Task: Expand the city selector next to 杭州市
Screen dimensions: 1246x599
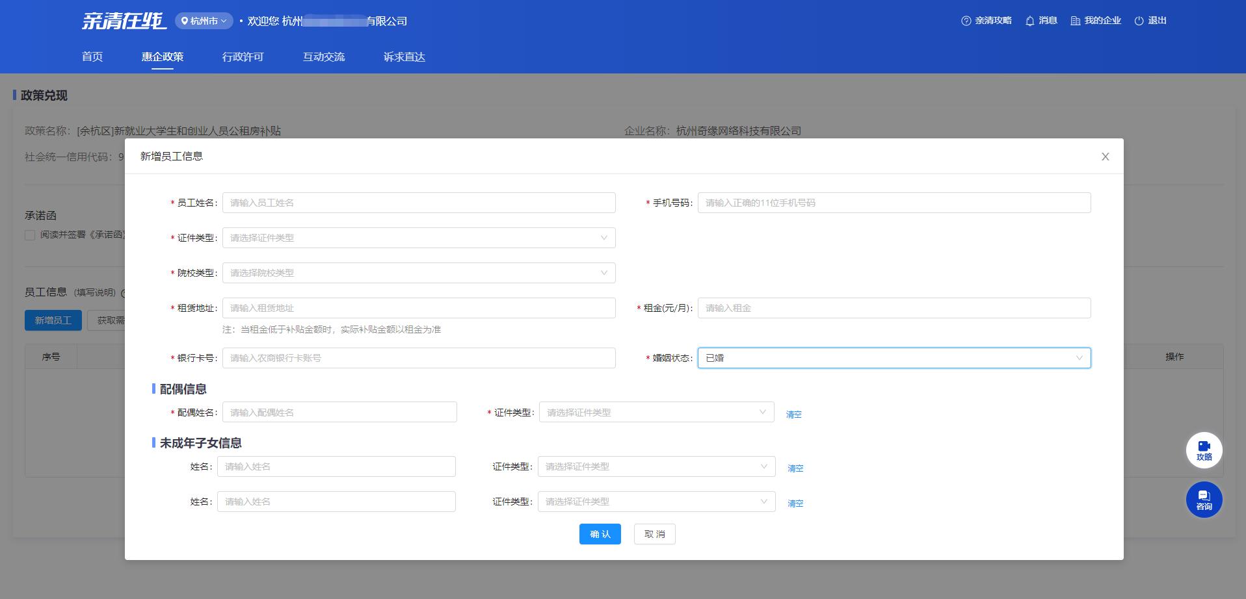Action: pos(224,21)
